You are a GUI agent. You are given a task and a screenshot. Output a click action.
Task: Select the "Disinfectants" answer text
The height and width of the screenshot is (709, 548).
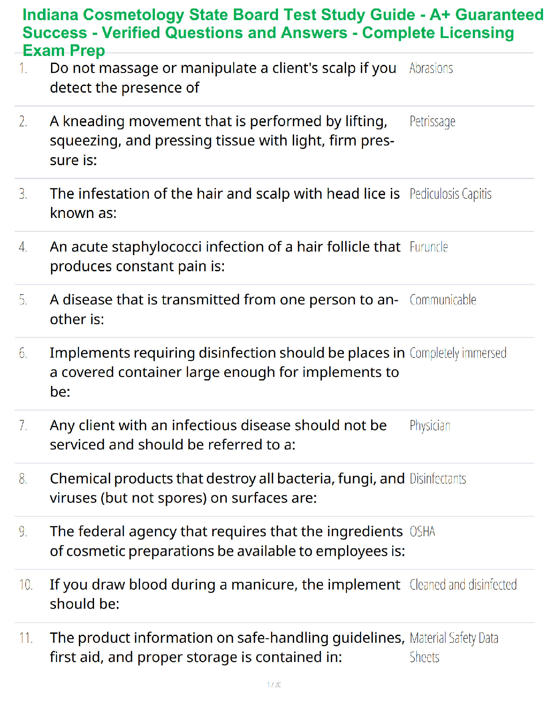437,479
